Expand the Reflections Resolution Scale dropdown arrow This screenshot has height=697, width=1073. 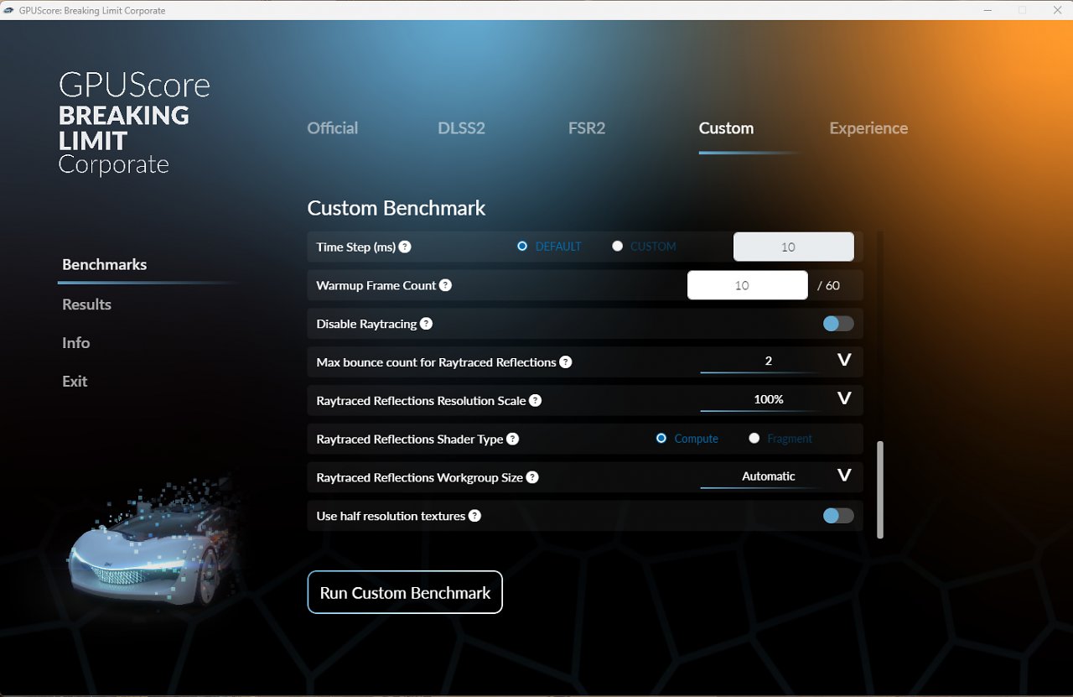coord(844,398)
